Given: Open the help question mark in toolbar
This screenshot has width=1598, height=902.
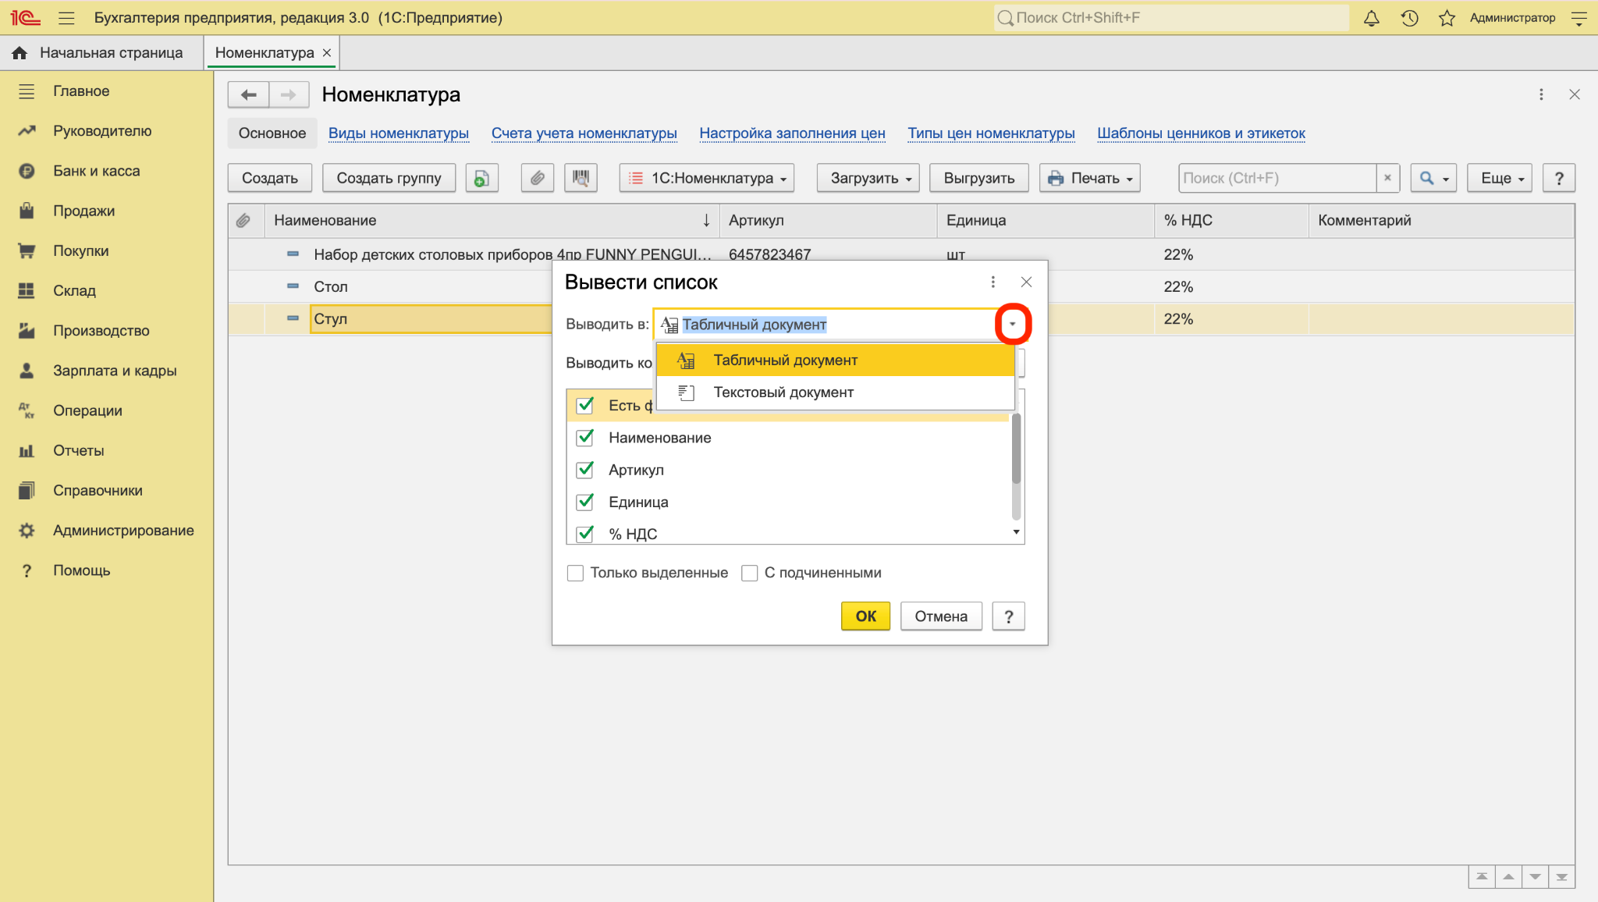Looking at the screenshot, I should (1559, 178).
